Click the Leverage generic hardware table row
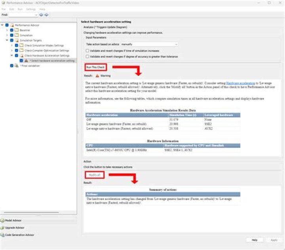The image size is (285, 250). [x=163, y=124]
